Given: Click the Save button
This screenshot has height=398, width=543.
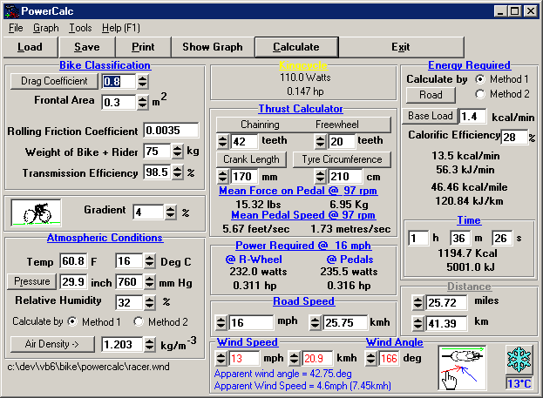Looking at the screenshot, I should pos(87,47).
